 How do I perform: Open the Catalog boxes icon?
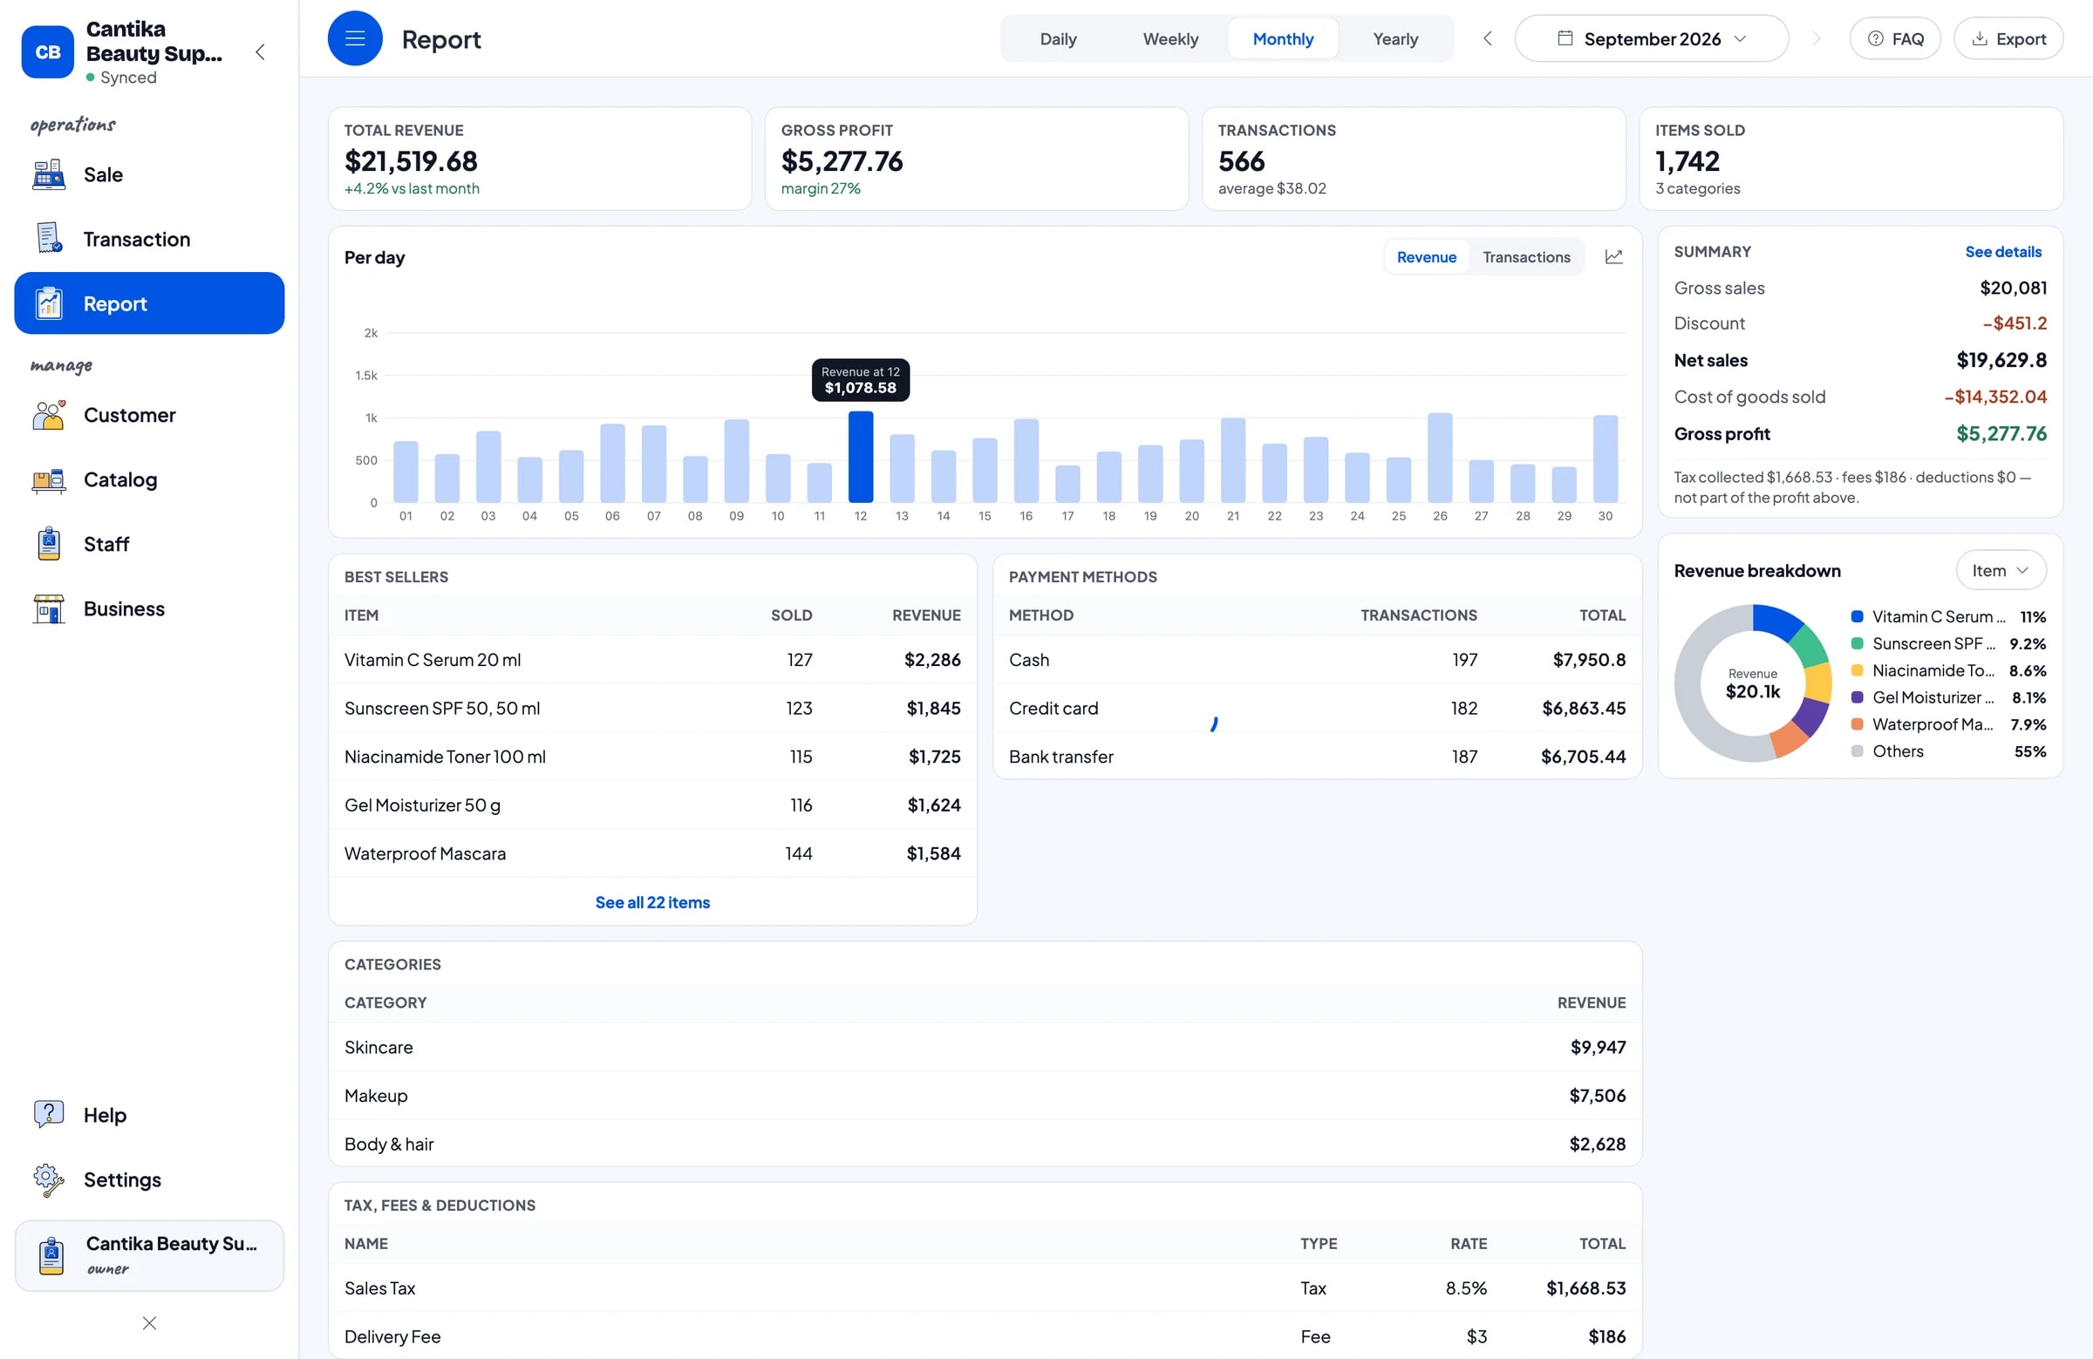49,480
